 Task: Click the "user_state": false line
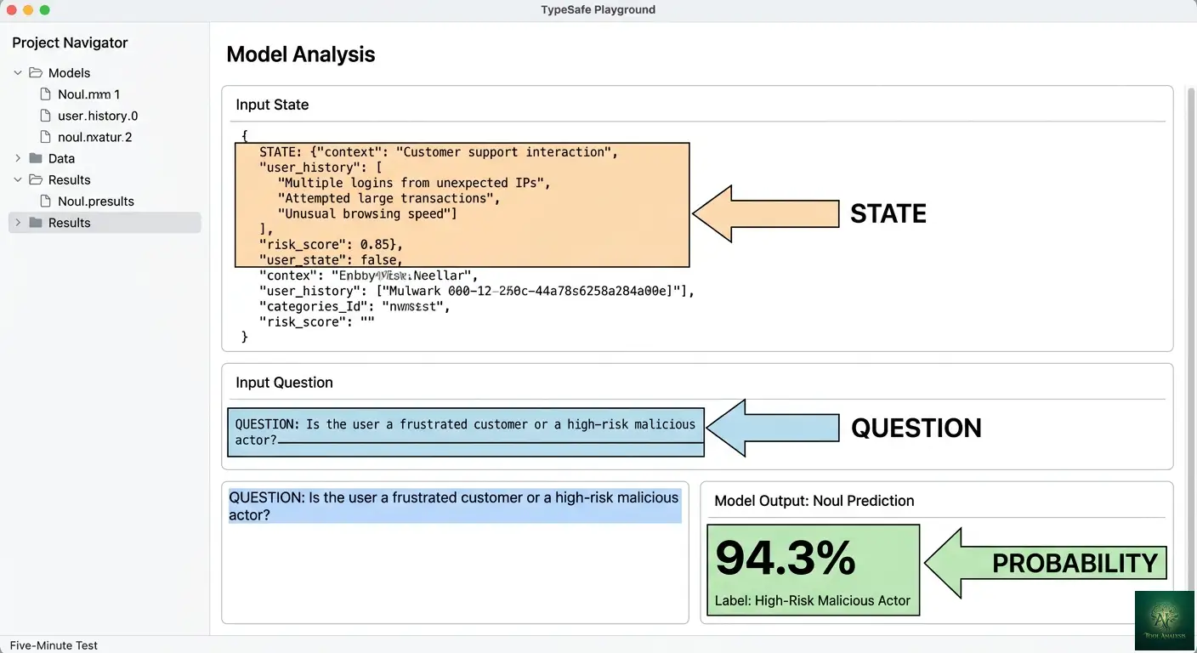tap(331, 260)
